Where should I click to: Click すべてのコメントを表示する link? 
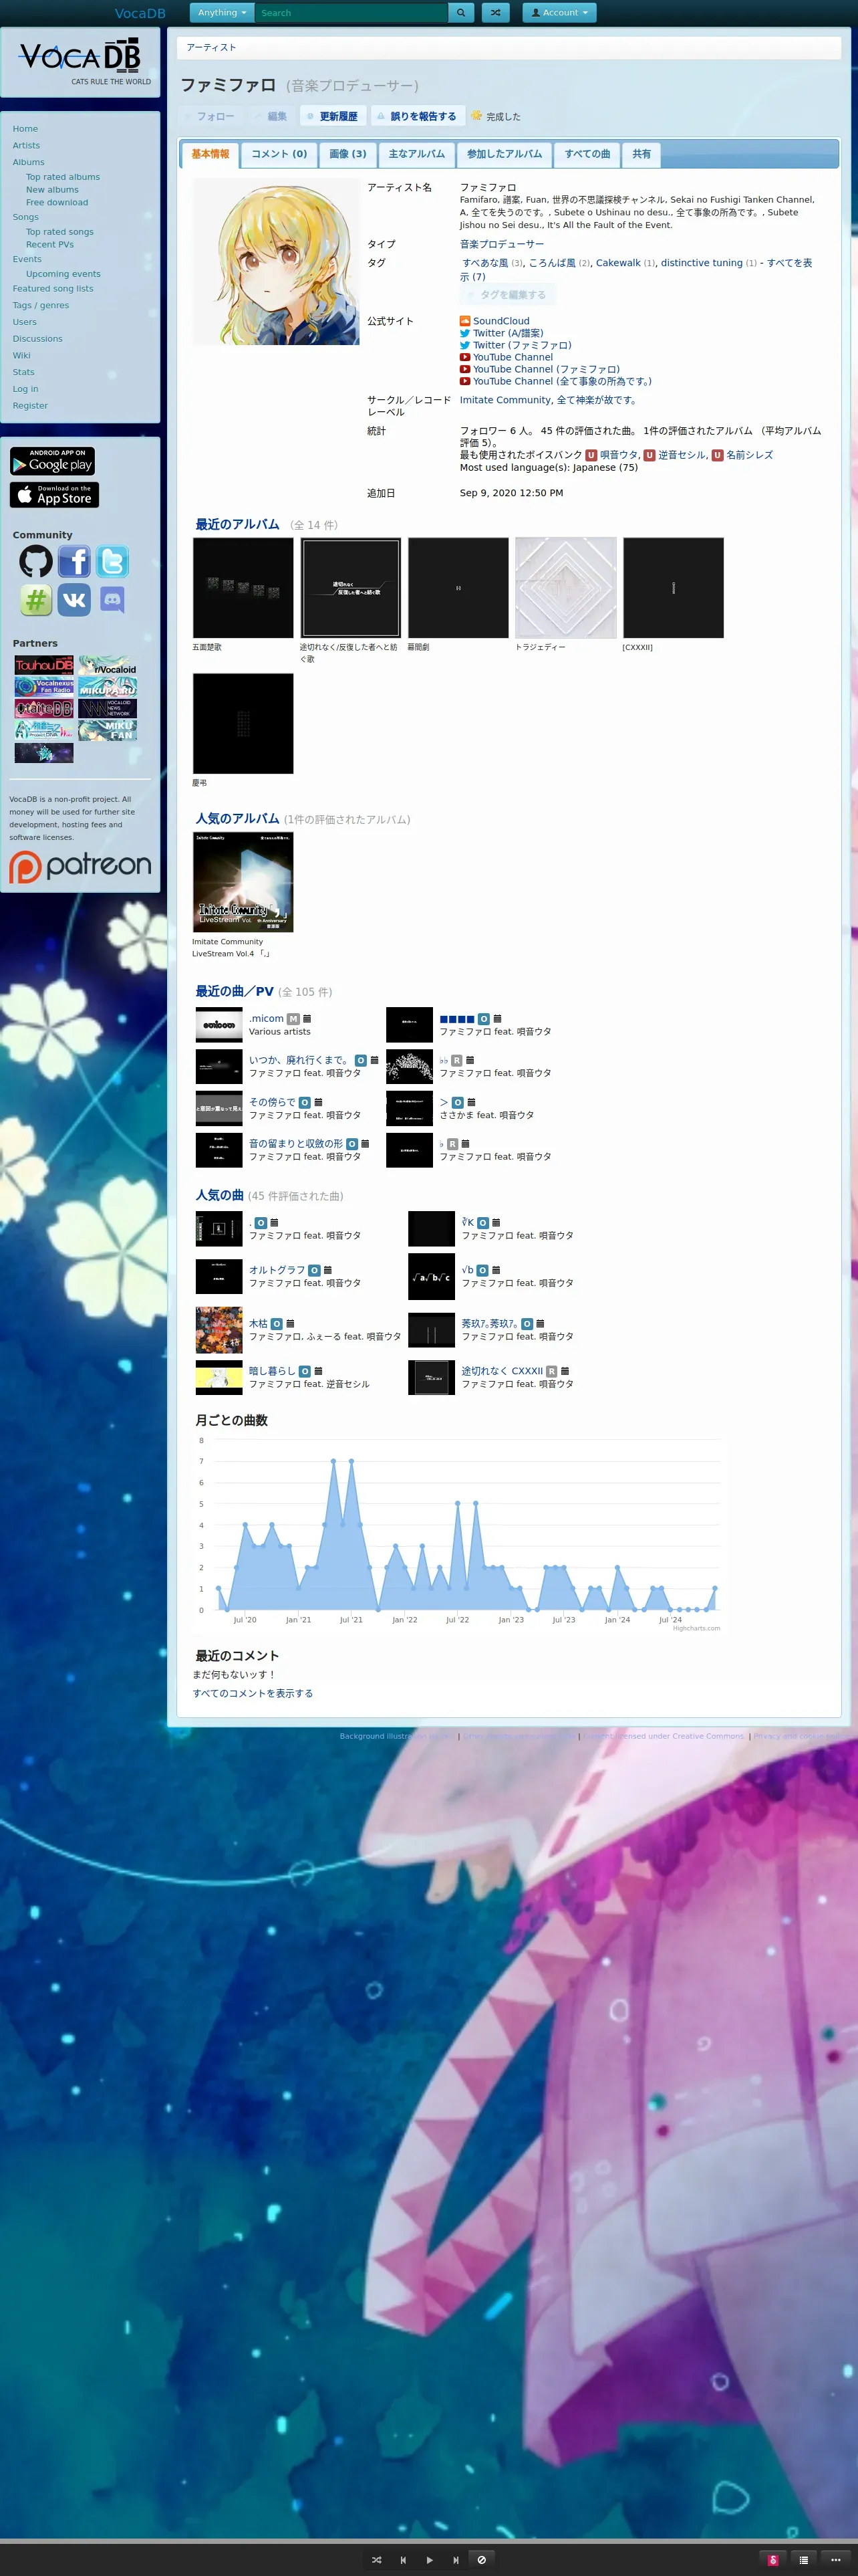(x=253, y=1693)
